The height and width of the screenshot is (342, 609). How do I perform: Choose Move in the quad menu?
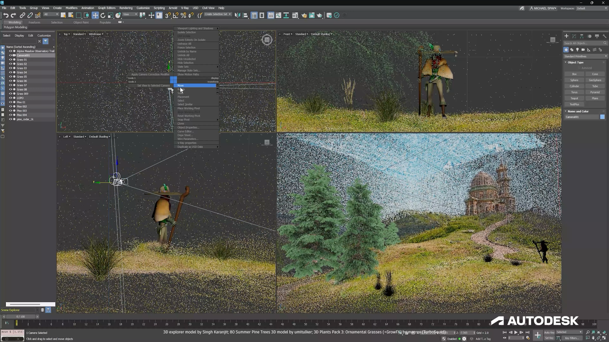click(195, 85)
